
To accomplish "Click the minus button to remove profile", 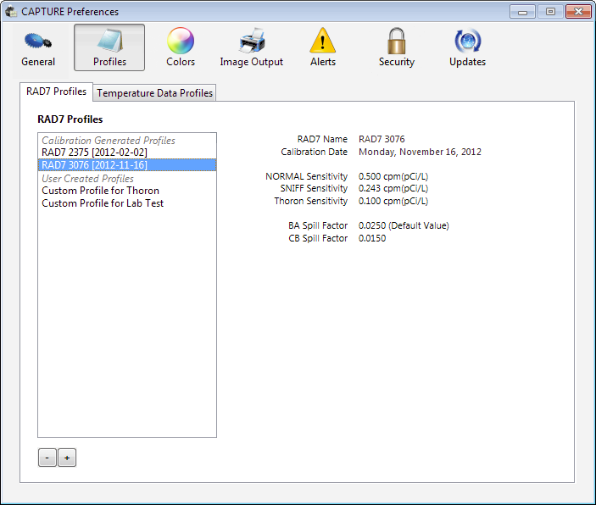I will [47, 458].
